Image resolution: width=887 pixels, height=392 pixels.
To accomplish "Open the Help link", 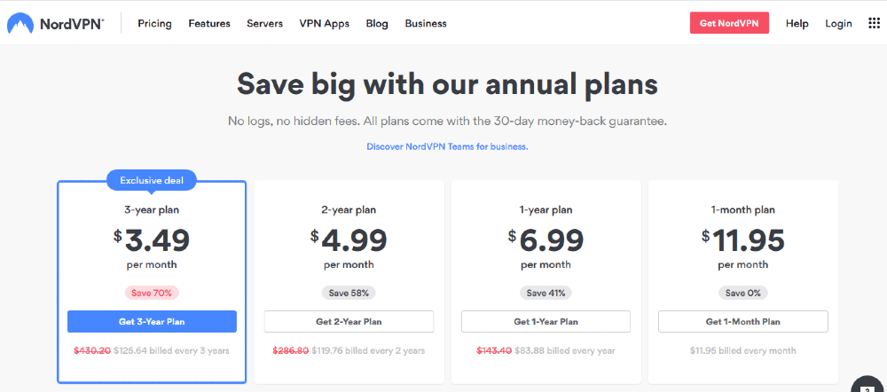I will (x=797, y=23).
